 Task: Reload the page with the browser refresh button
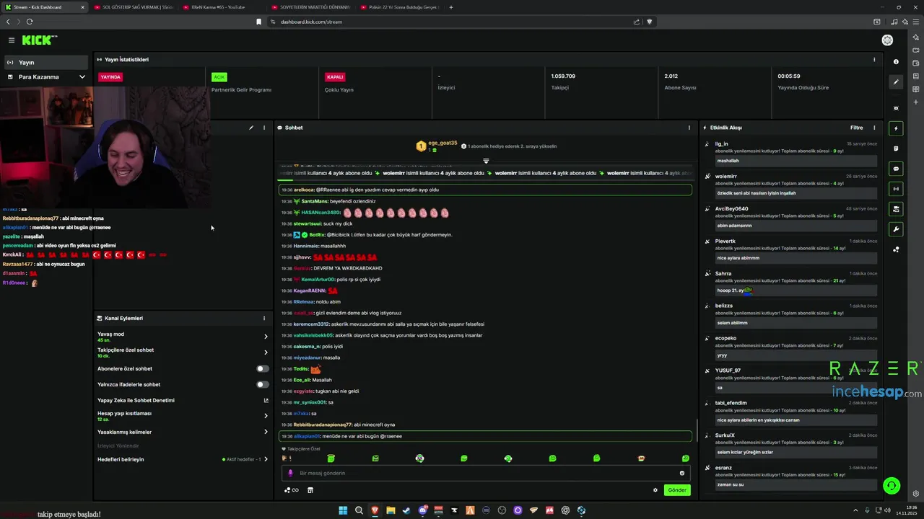(x=30, y=22)
